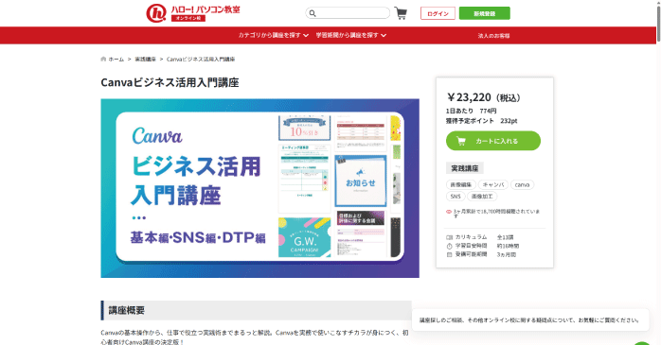Expand カテゴリから講座を探す menu

pos(273,35)
